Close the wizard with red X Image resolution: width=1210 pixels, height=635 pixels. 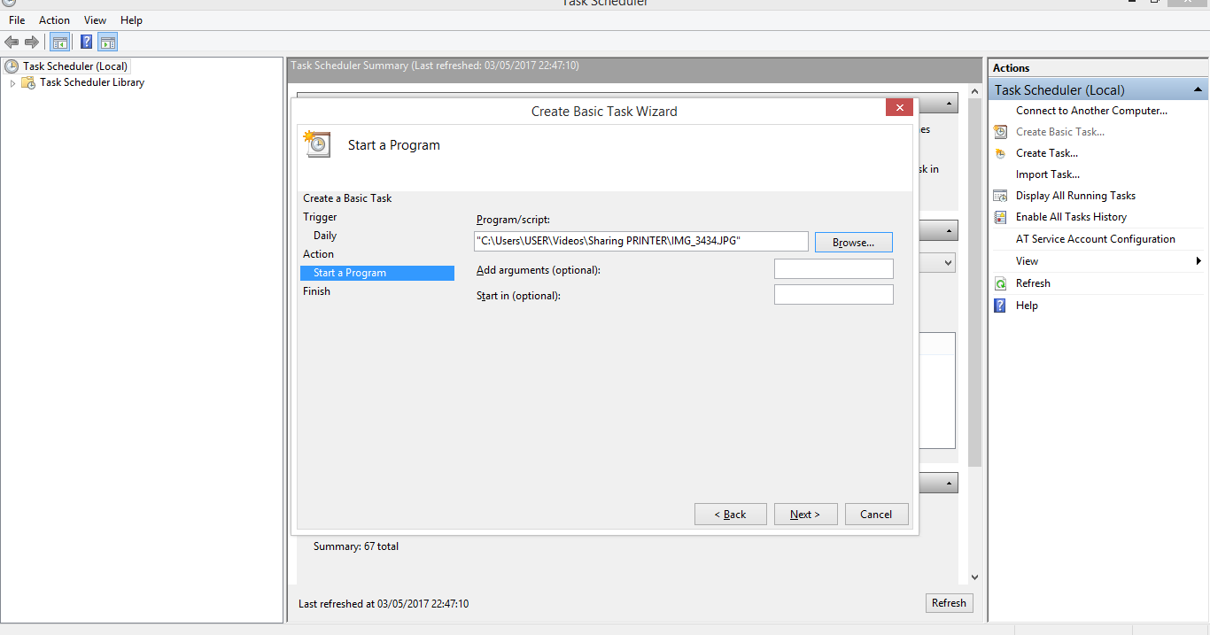pos(899,108)
